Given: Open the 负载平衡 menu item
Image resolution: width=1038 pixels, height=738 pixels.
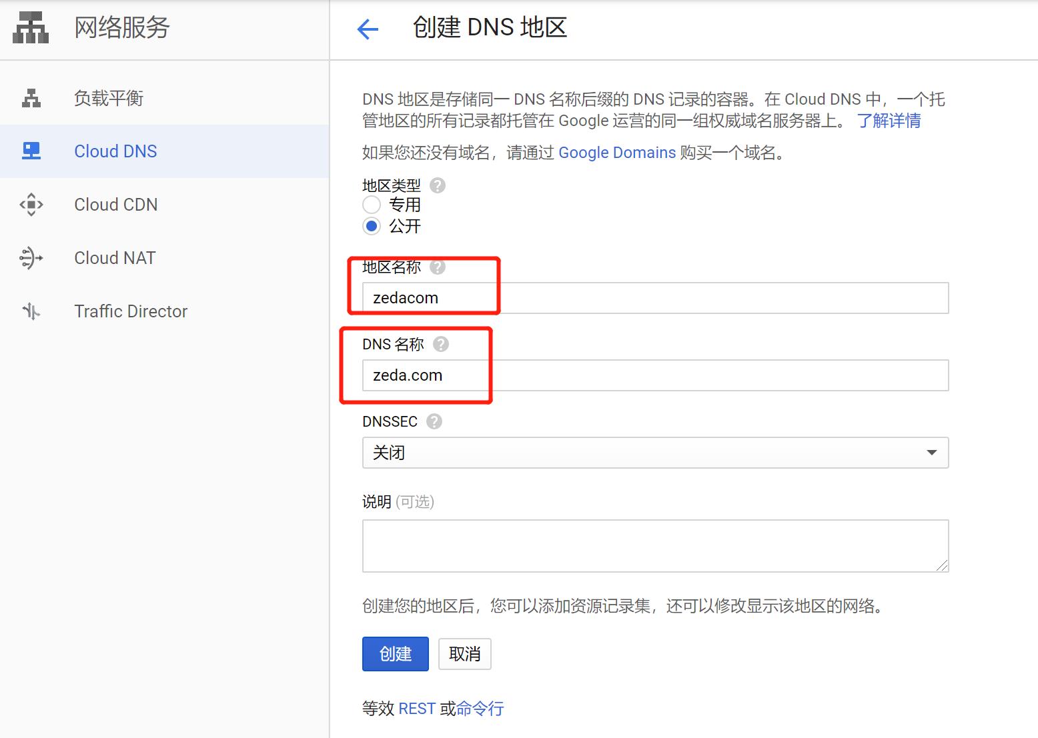Looking at the screenshot, I should pos(109,98).
